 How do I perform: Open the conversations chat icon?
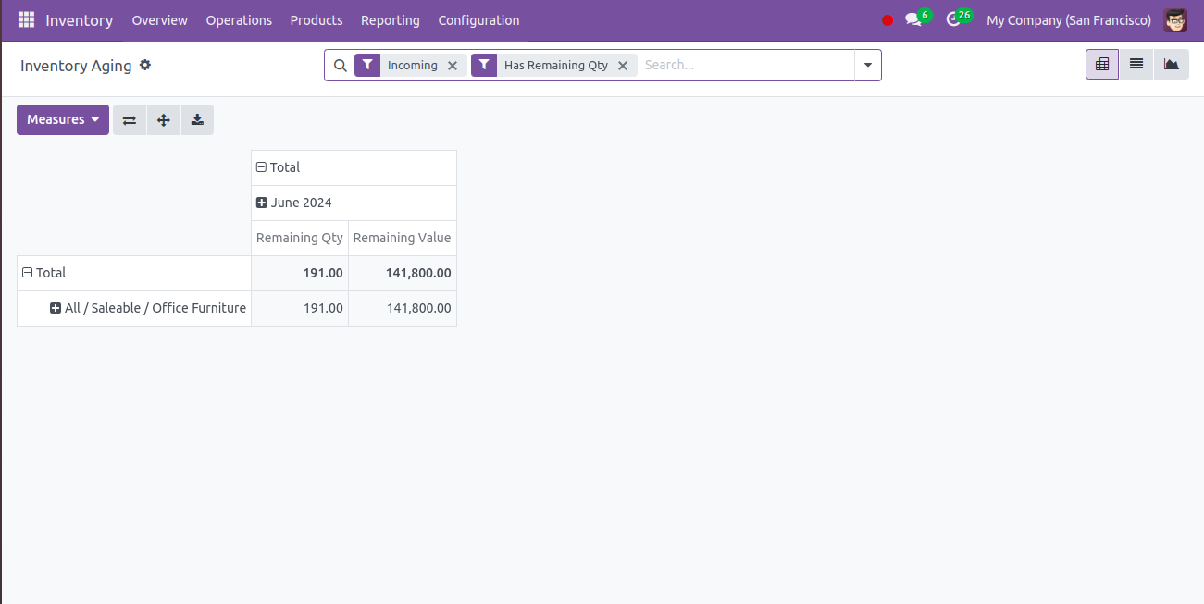914,19
